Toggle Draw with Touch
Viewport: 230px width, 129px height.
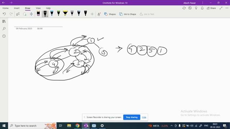coord(99,14)
